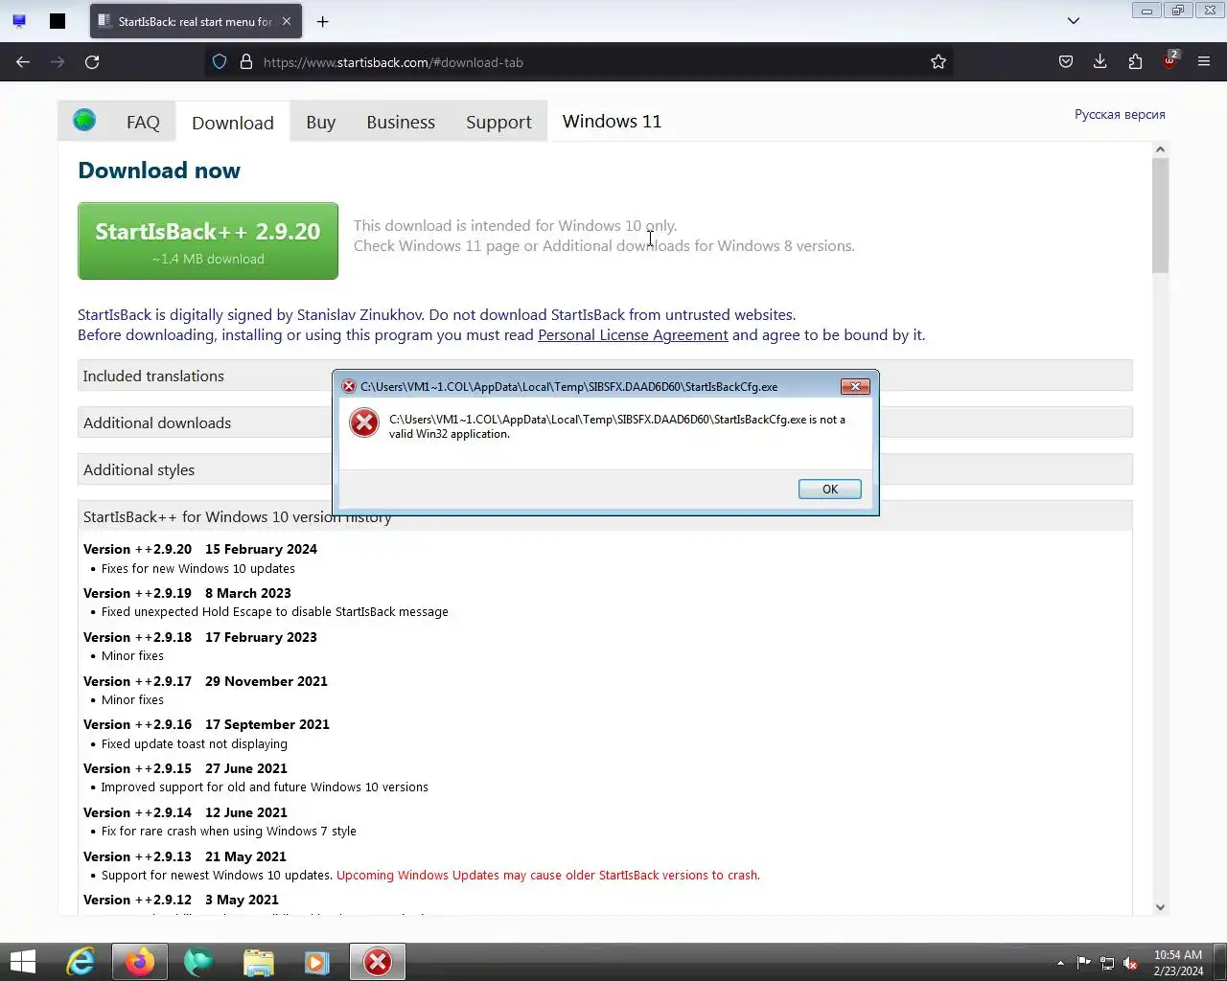1227x981 pixels.
Task: Go to the Windows 11 page tab
Action: 612,122
